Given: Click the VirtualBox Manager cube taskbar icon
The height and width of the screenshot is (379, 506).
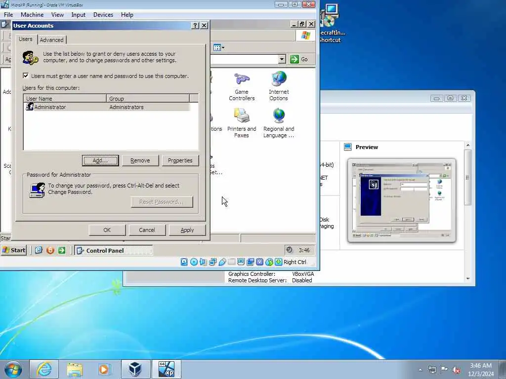Looking at the screenshot, I should coord(135,369).
